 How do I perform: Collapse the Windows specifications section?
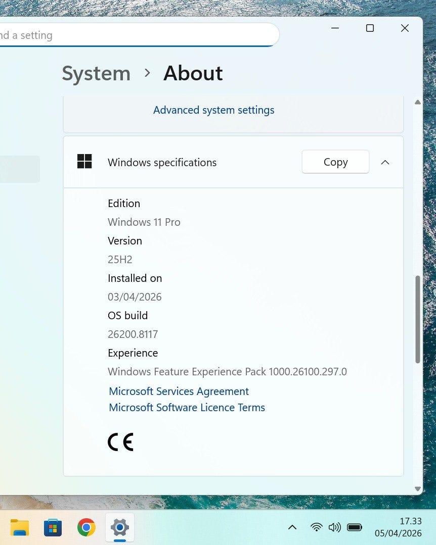point(385,162)
